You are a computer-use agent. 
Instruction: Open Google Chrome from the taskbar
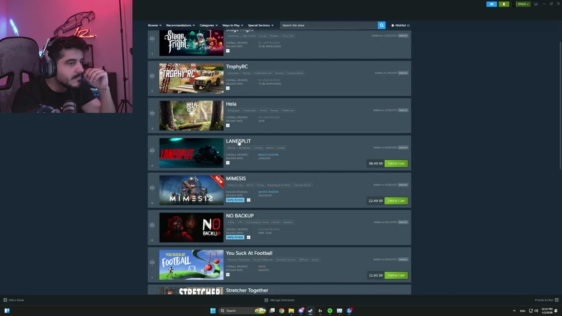281,311
